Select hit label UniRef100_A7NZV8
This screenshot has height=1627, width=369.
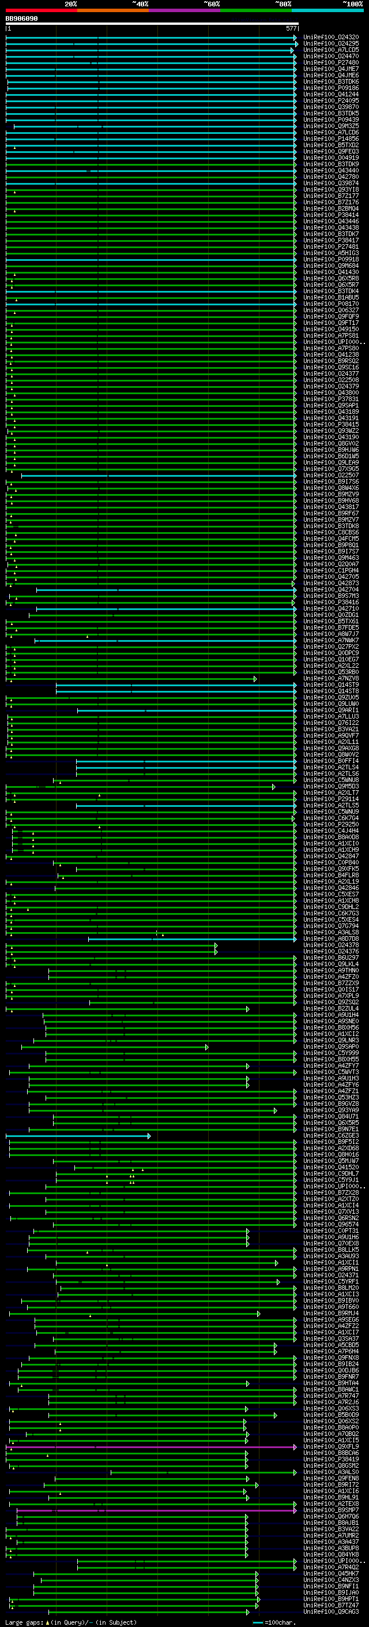click(x=331, y=678)
